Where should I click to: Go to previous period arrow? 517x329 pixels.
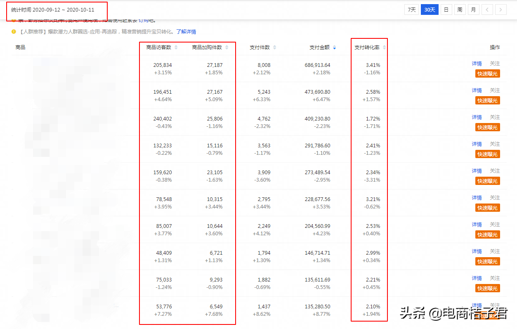tap(487, 9)
